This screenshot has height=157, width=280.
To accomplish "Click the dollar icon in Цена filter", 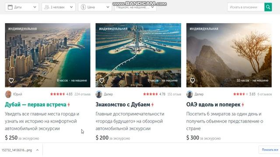I will (x=83, y=7).
